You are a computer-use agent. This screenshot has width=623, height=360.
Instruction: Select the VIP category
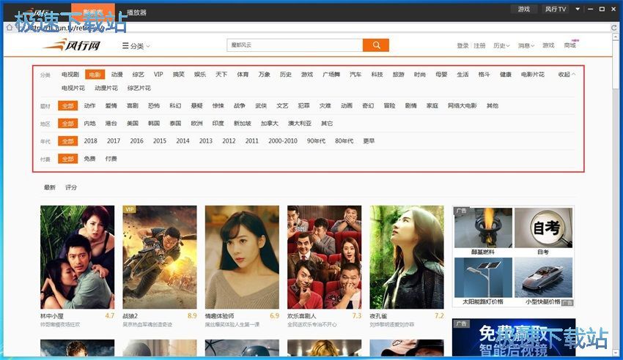pyautogui.click(x=158, y=74)
